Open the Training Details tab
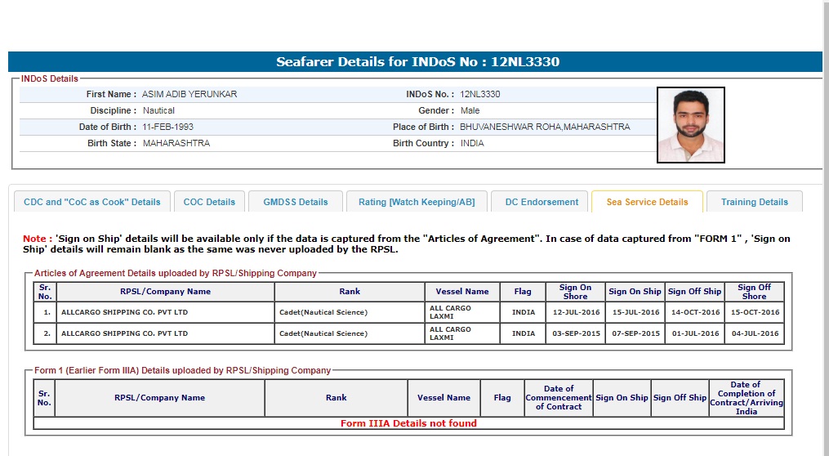829x456 pixels. [754, 202]
